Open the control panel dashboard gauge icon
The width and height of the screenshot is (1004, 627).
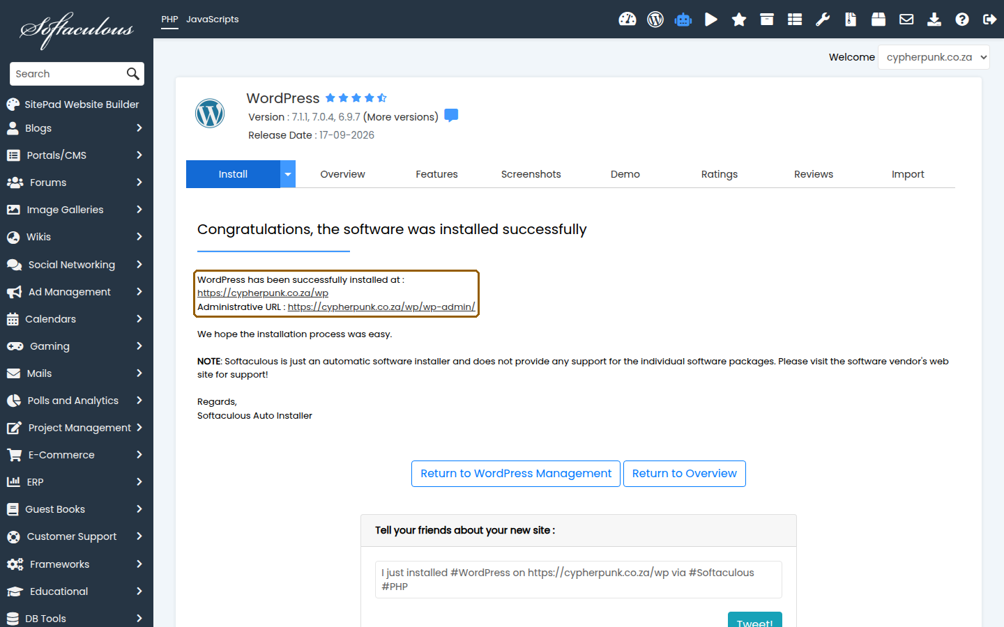coord(627,20)
